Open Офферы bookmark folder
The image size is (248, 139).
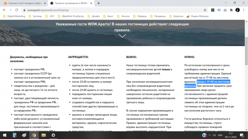pyautogui.click(x=140, y=16)
